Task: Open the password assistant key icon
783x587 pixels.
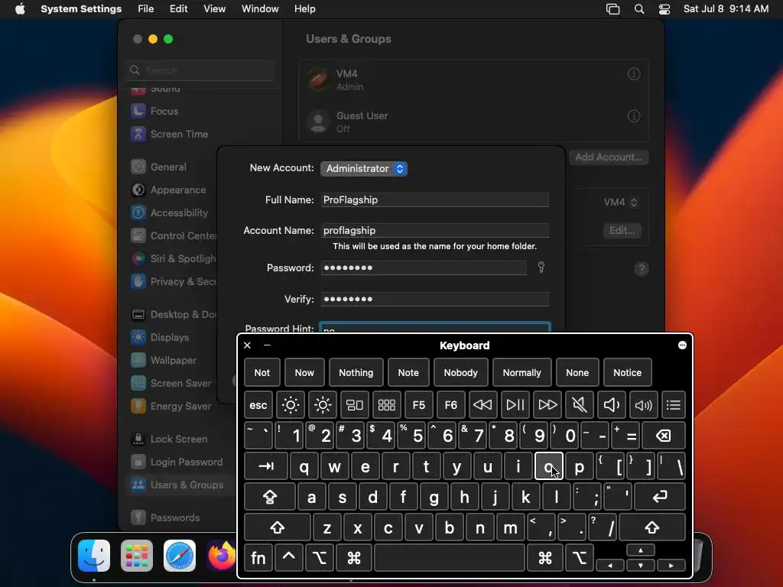Action: 541,268
